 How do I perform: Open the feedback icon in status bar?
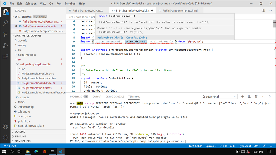pyautogui.click(x=265, y=146)
